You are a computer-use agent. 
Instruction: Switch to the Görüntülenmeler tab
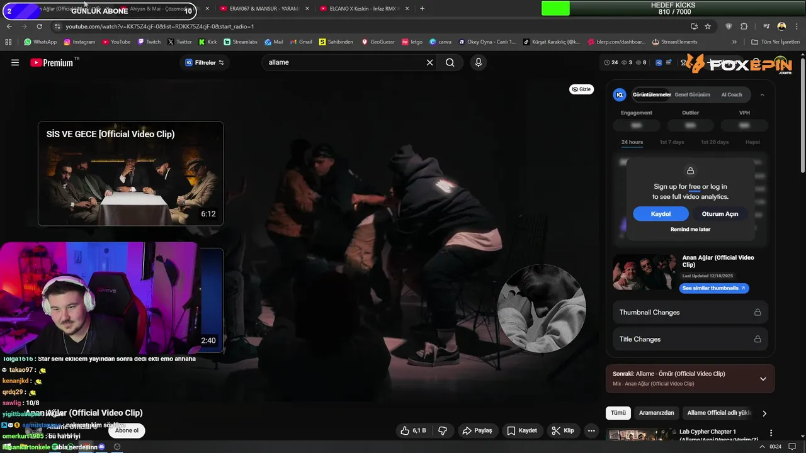click(652, 94)
